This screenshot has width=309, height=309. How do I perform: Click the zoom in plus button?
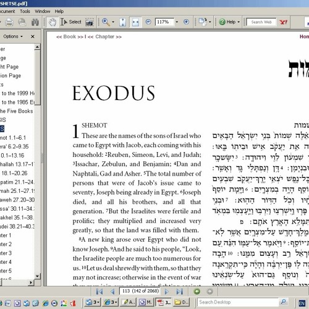[x=186, y=22]
